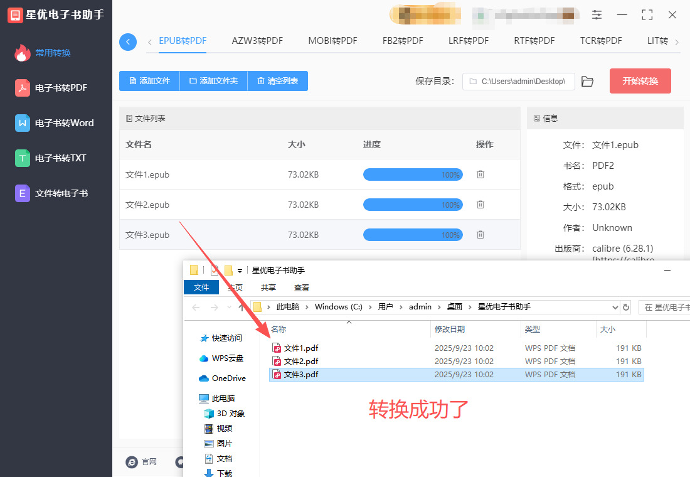Image resolution: width=690 pixels, height=477 pixels.
Task: Click the 添加文件 button
Action: coord(149,81)
